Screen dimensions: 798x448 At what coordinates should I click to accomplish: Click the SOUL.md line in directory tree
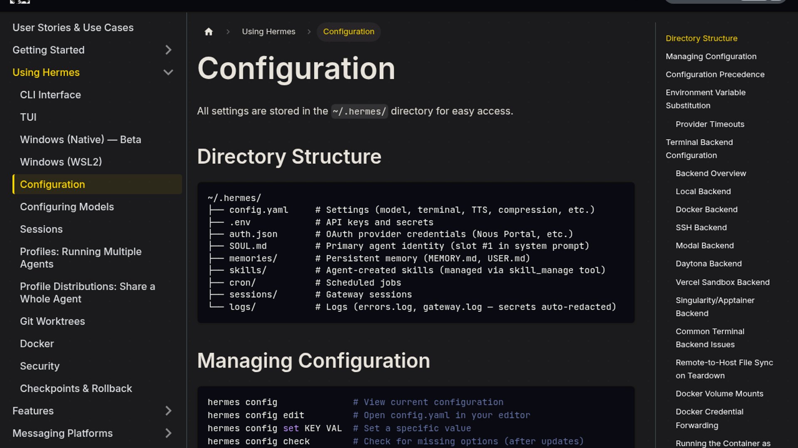click(399, 246)
